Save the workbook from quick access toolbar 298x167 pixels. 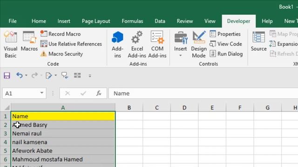(7, 76)
